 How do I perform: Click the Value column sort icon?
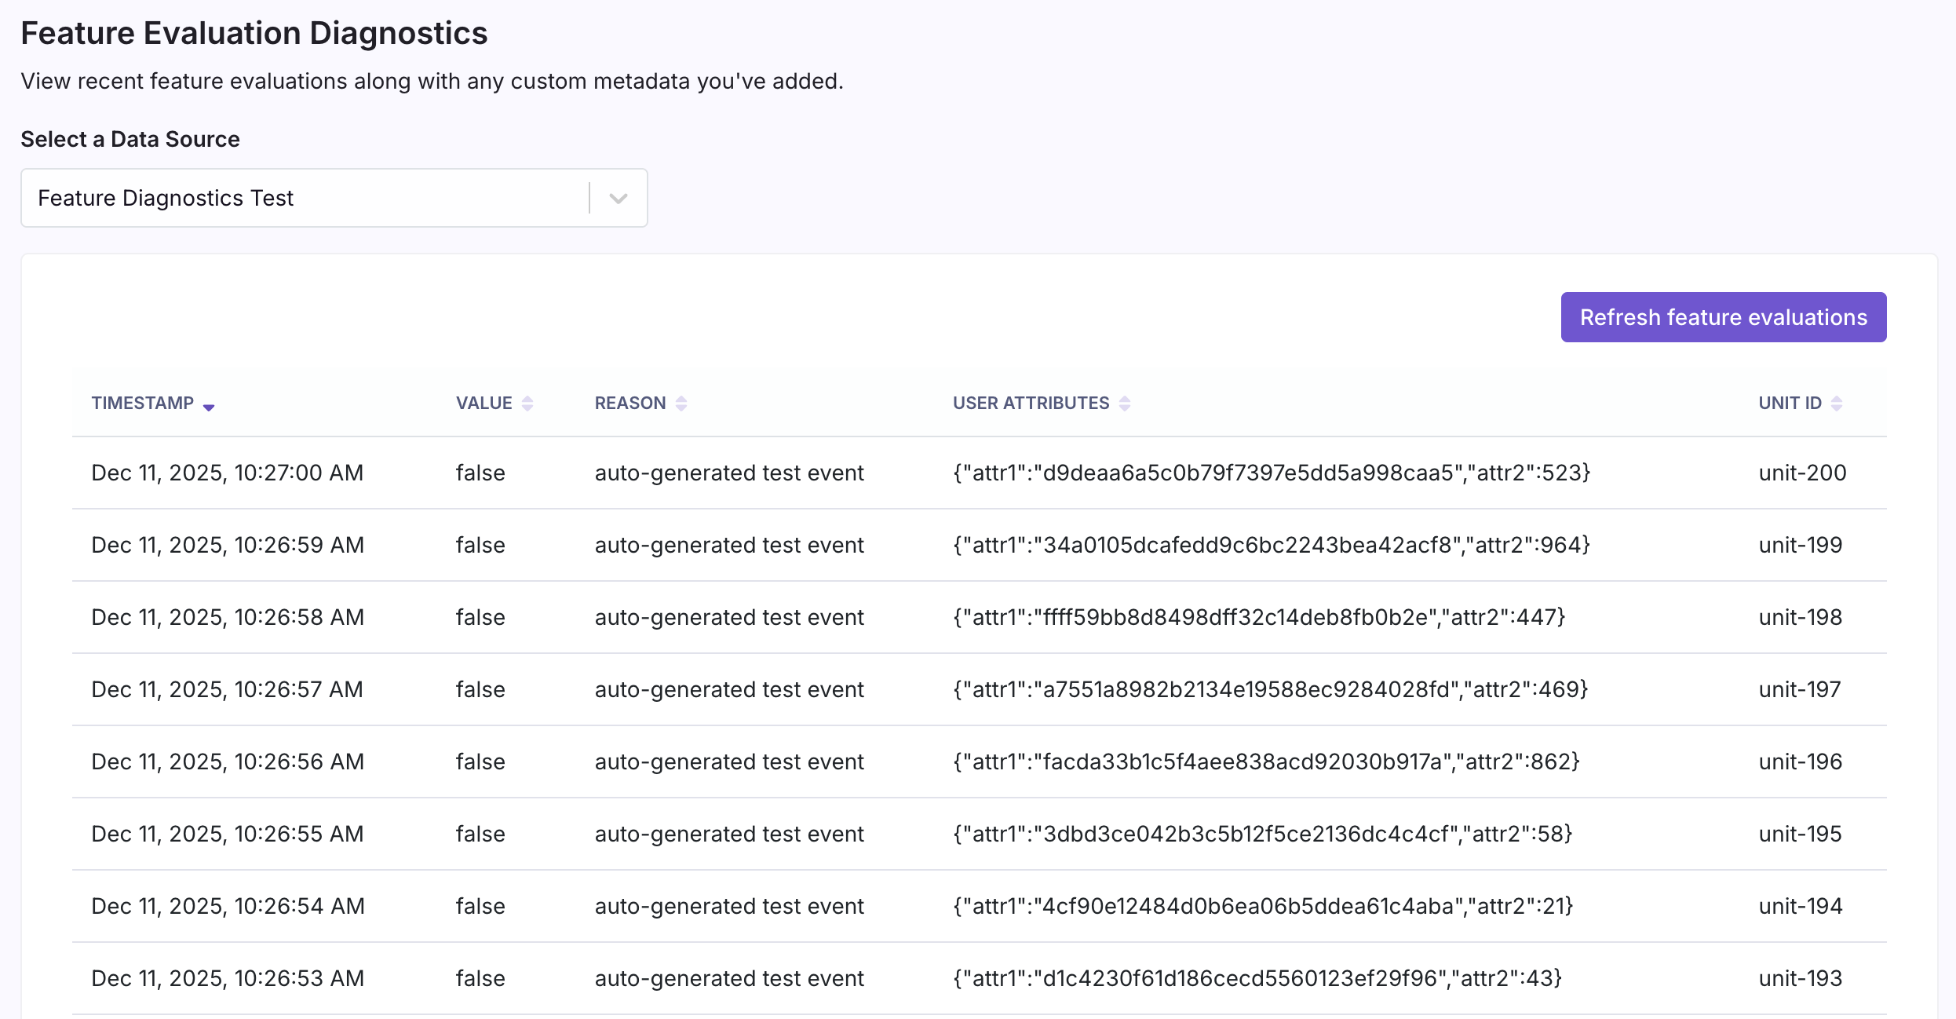[x=527, y=404]
